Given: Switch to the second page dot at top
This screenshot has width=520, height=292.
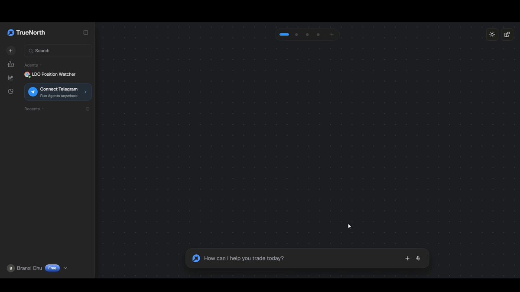Looking at the screenshot, I should click(296, 35).
